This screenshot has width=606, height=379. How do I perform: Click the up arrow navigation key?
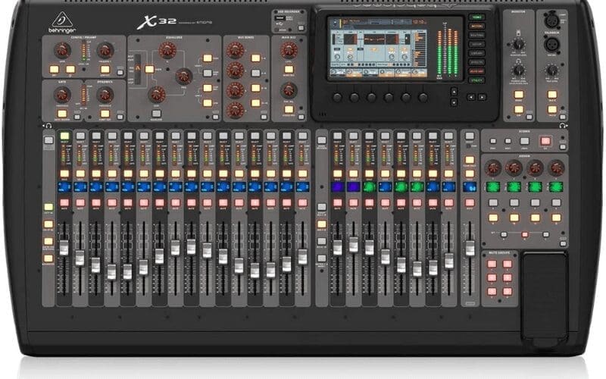(x=454, y=92)
